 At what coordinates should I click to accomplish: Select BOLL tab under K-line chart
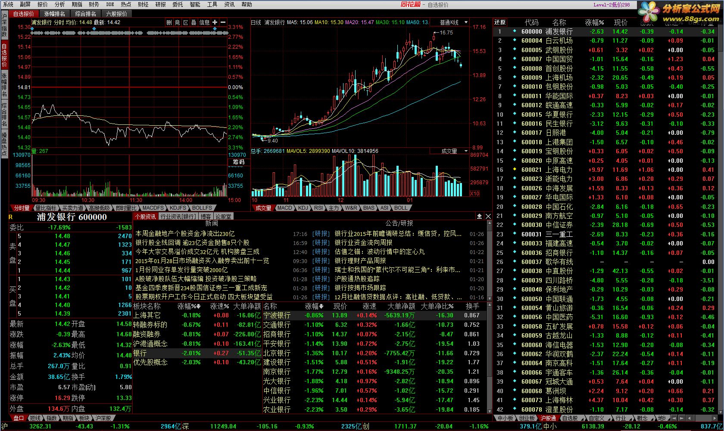(x=401, y=208)
